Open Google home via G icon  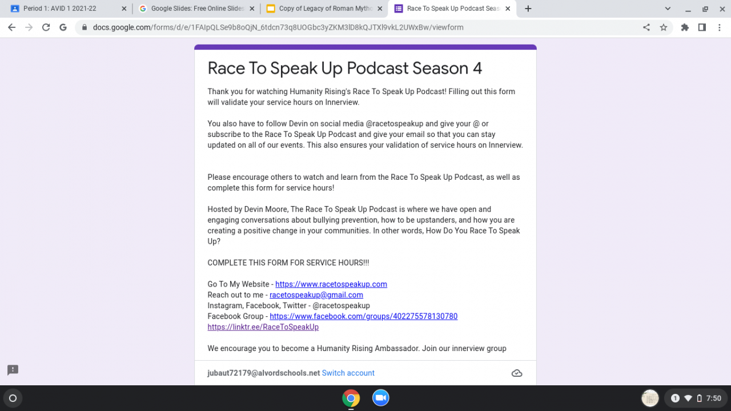(63, 27)
